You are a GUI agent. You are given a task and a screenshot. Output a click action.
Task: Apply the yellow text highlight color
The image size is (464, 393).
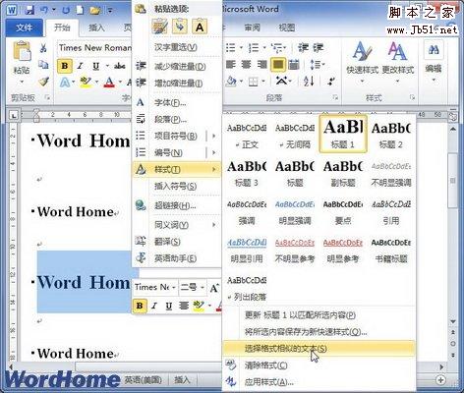coord(86,82)
